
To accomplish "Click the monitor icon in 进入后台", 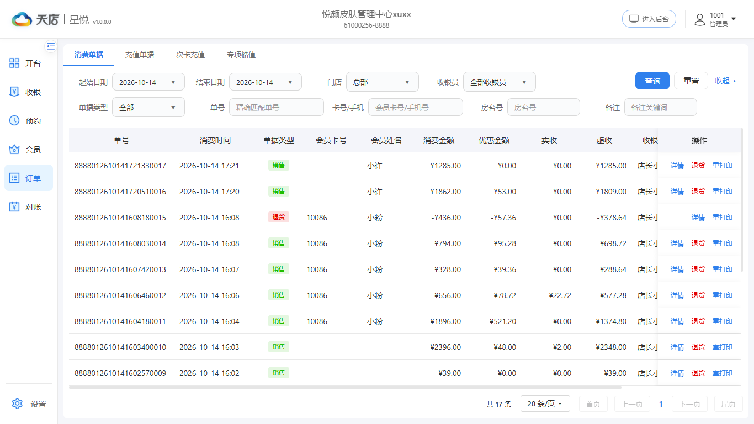I will (x=634, y=19).
